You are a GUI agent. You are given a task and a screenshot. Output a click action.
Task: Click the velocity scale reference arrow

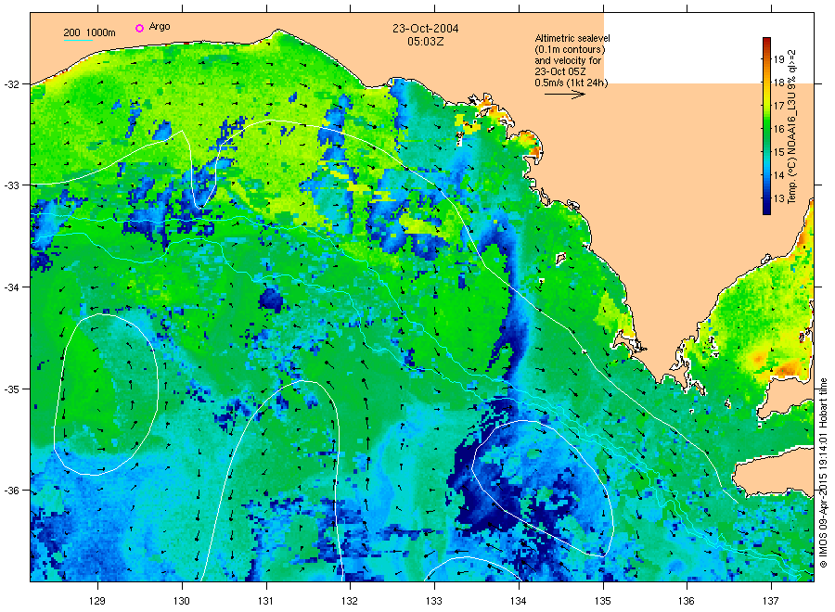(565, 95)
